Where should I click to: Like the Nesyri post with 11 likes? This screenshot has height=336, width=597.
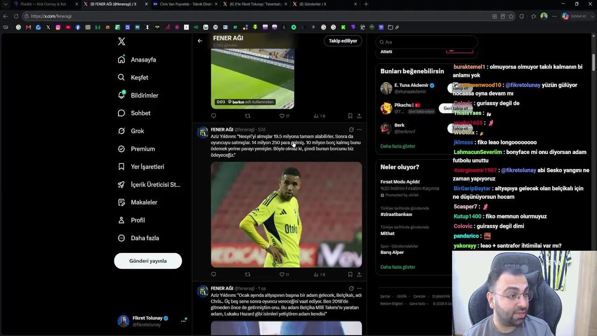pyautogui.click(x=284, y=274)
